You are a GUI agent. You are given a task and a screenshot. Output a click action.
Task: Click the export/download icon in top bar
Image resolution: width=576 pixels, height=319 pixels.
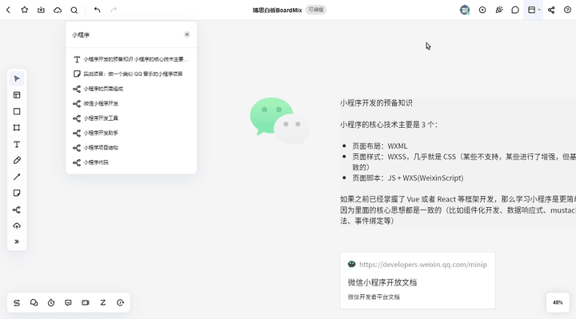[41, 10]
